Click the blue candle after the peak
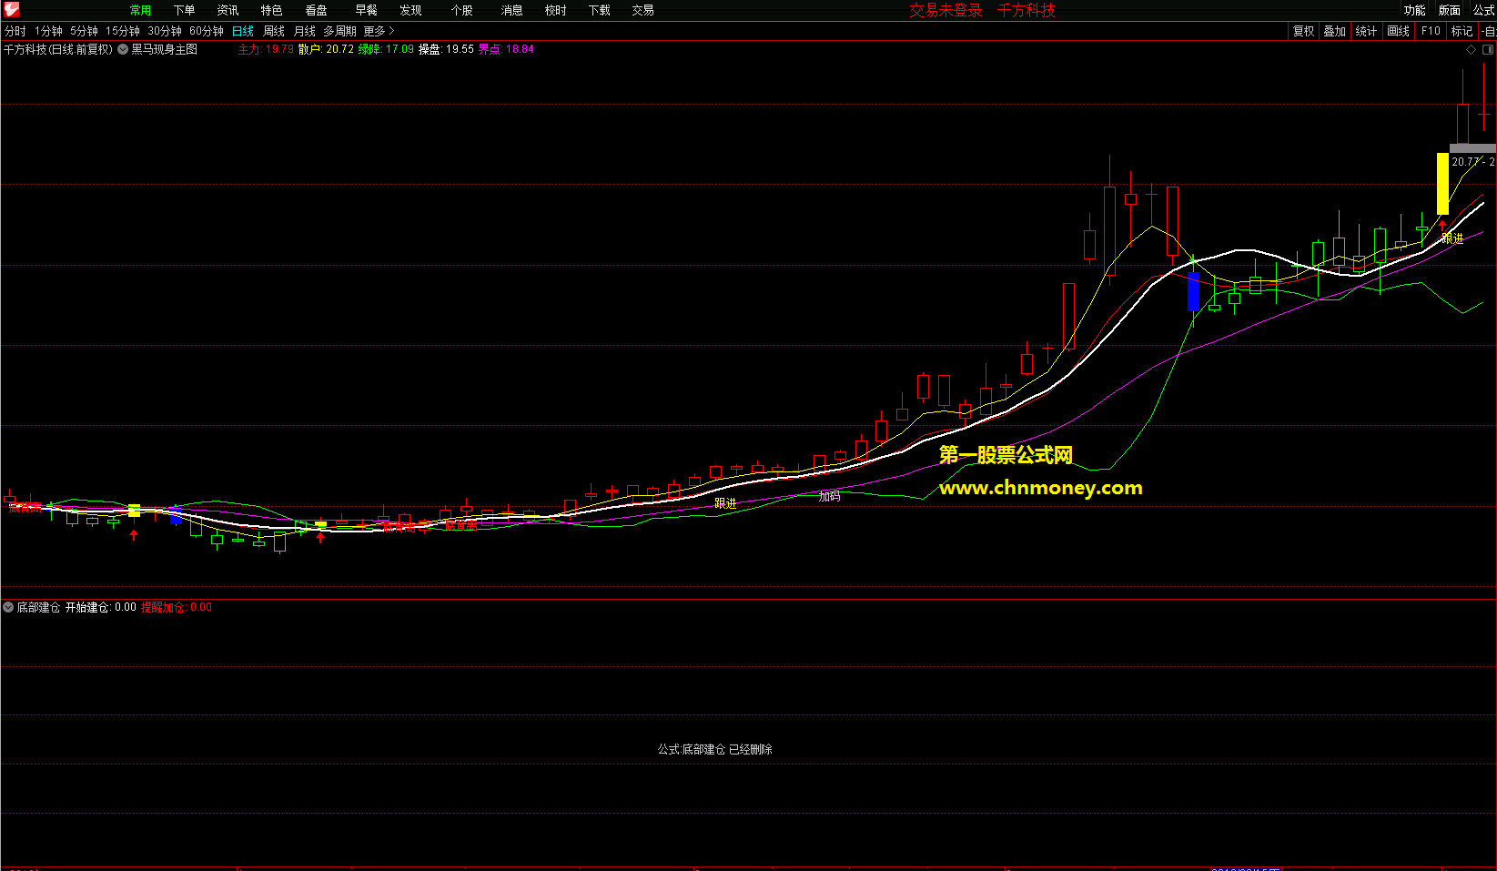Image resolution: width=1497 pixels, height=871 pixels. pos(1193,291)
